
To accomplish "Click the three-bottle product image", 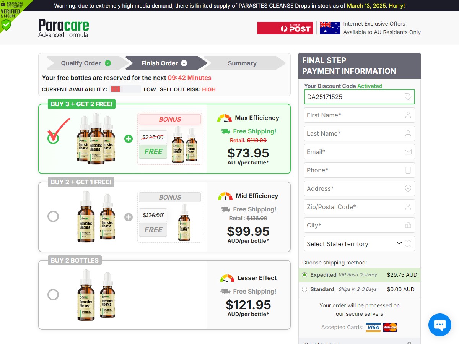I will tap(96, 138).
